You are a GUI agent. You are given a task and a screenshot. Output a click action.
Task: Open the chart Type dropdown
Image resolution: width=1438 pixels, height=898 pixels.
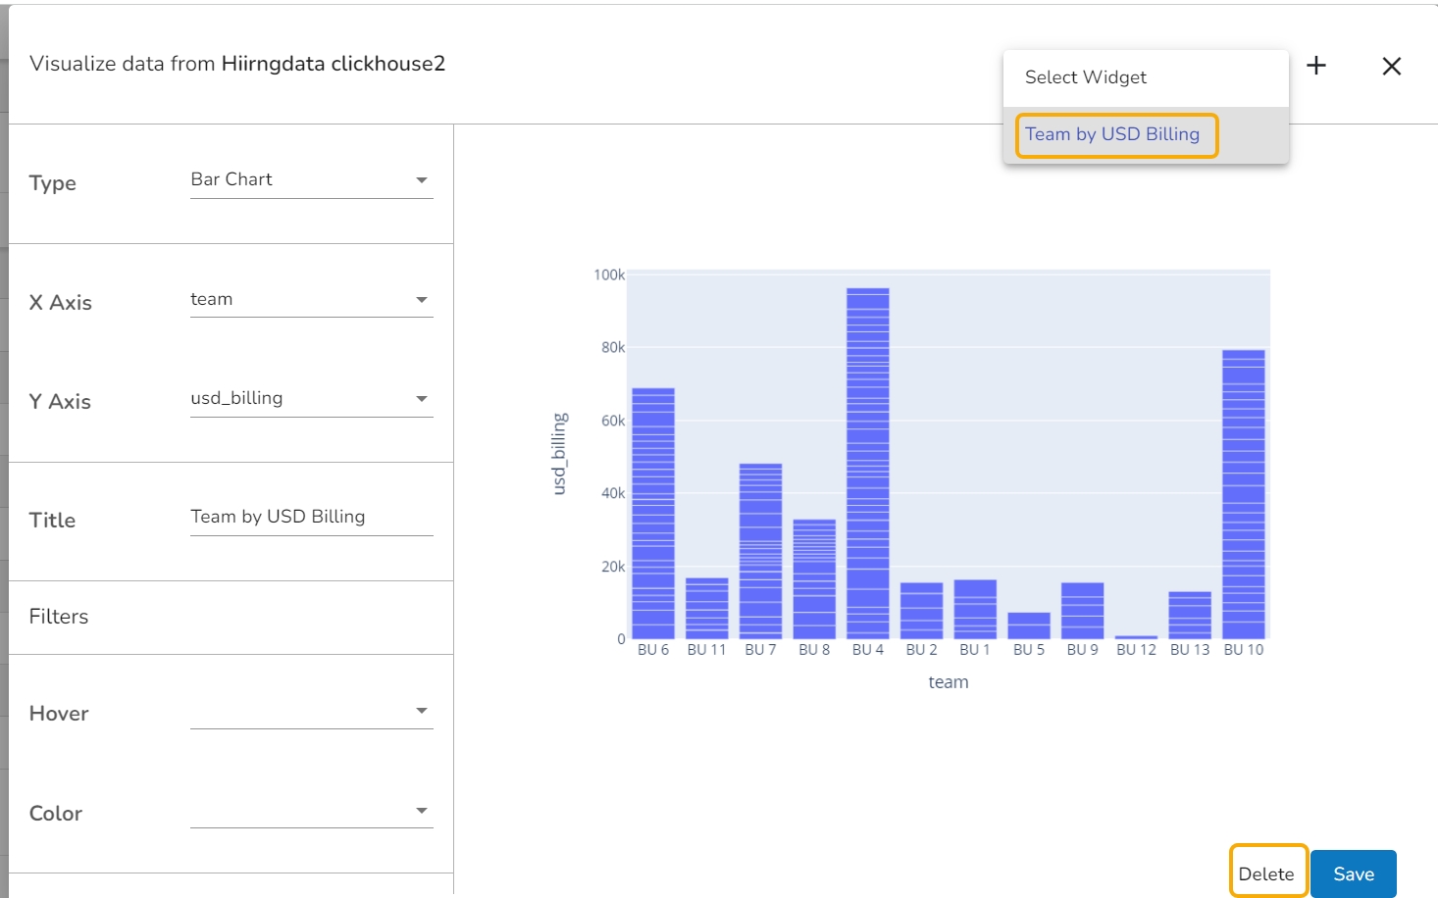point(311,180)
